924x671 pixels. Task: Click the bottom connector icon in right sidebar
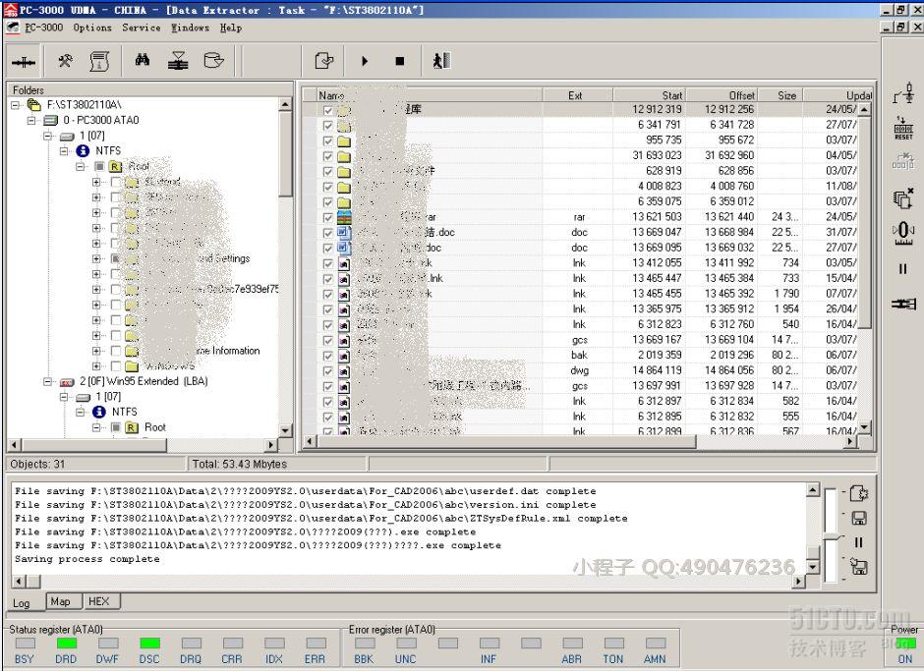[903, 304]
